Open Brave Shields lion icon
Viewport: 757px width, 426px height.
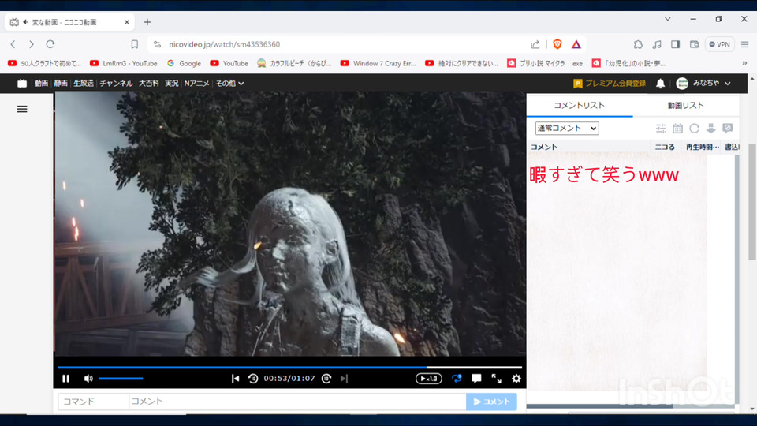pos(557,44)
